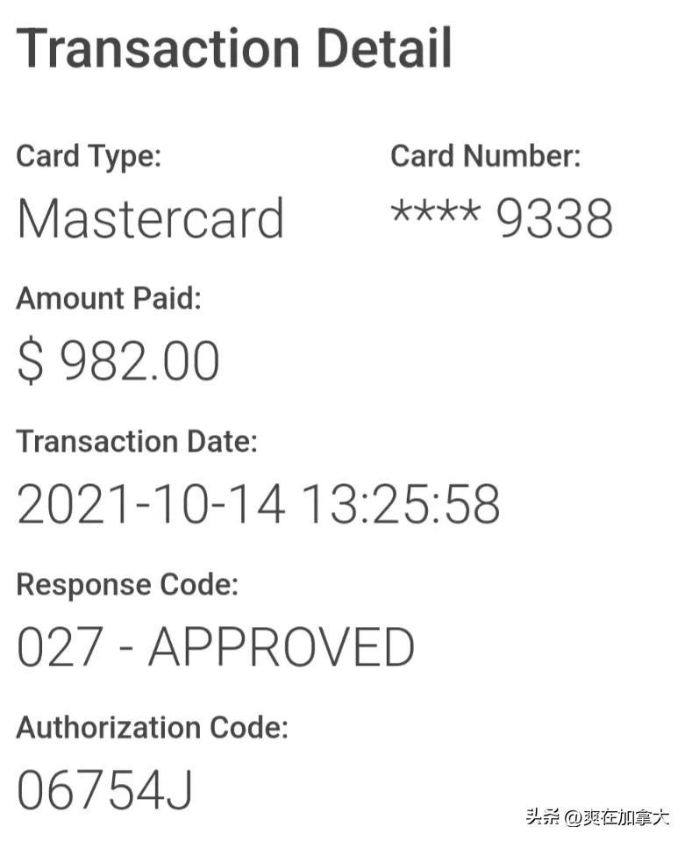This screenshot has width=685, height=841.
Task: Click the time 13:25:58
Action: pyautogui.click(x=402, y=503)
